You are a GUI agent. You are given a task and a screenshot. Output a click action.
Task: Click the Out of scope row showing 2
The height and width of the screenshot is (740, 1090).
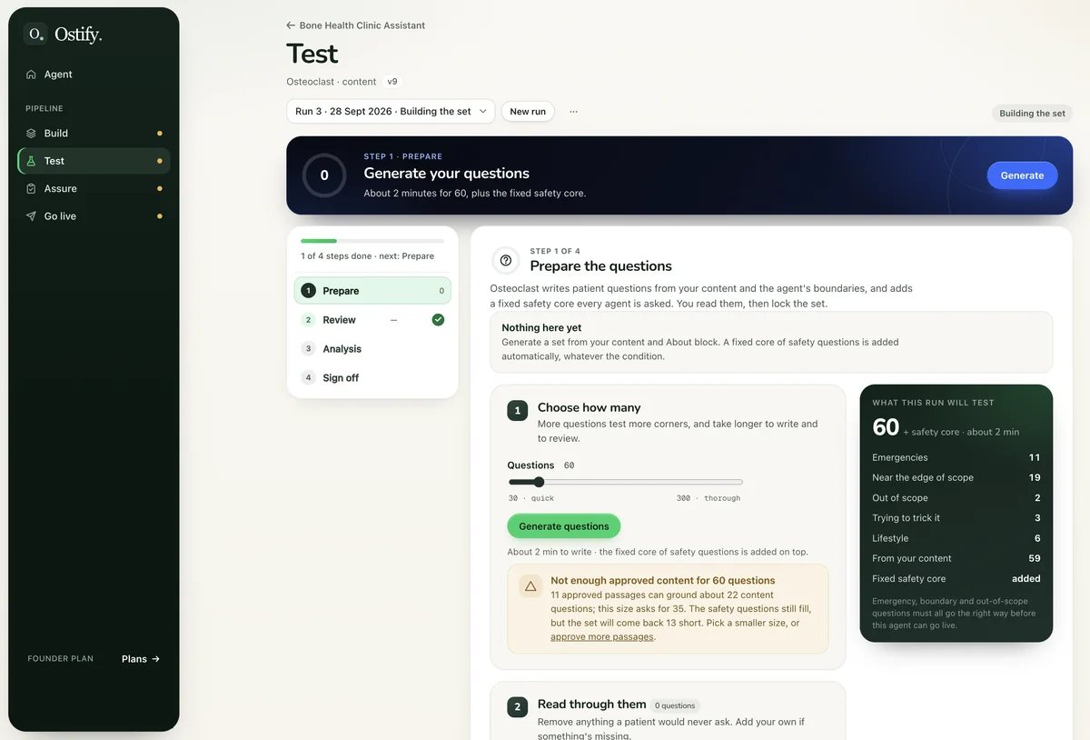point(956,498)
